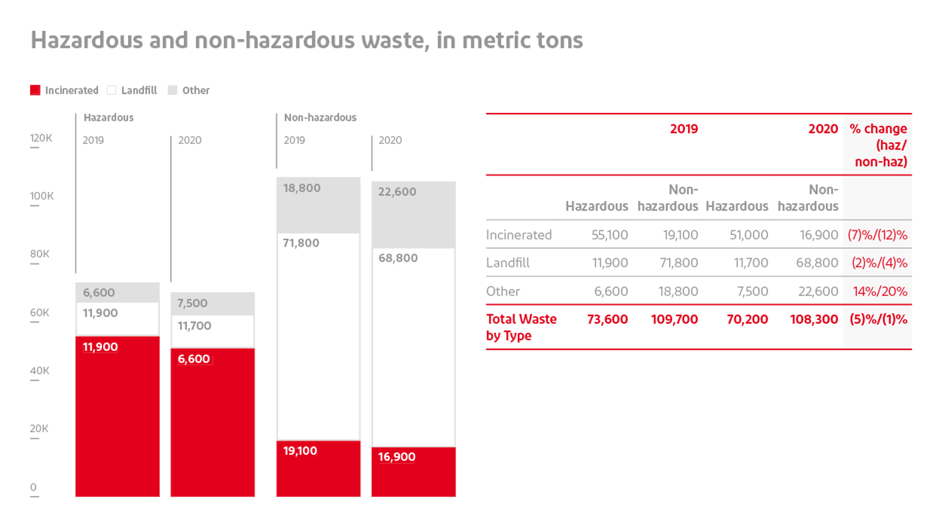The height and width of the screenshot is (527, 942).
Task: Click the 19,100 red bar segment
Action: click(x=318, y=468)
